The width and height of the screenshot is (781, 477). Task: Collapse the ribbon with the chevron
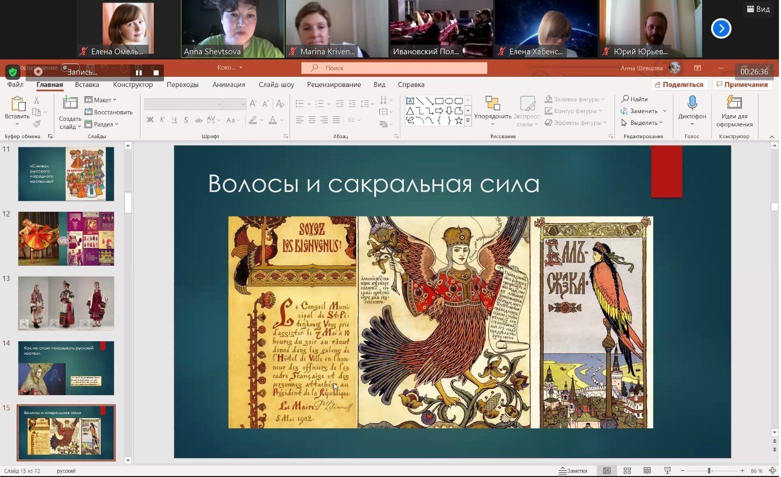[772, 137]
